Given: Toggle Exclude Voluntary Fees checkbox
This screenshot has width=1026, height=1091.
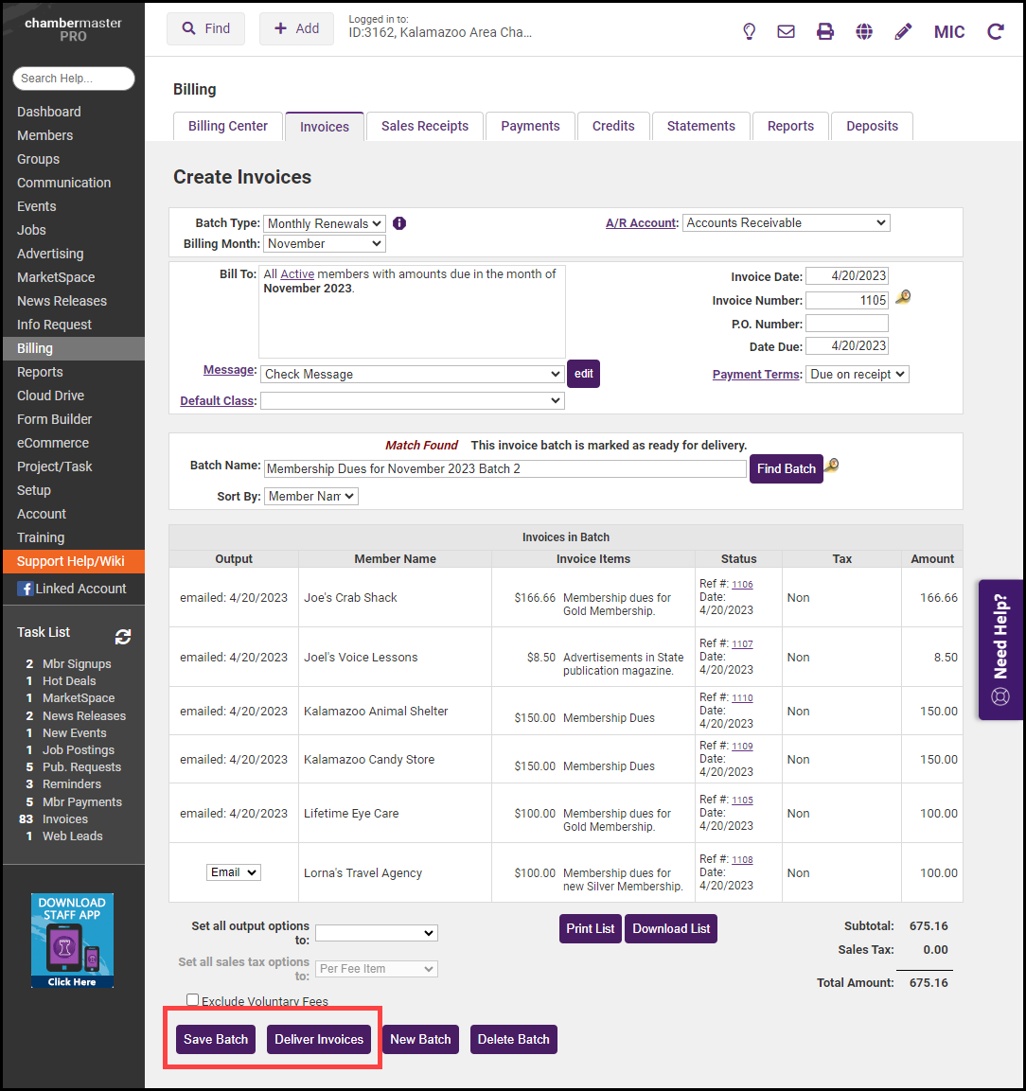Looking at the screenshot, I should pyautogui.click(x=193, y=1000).
